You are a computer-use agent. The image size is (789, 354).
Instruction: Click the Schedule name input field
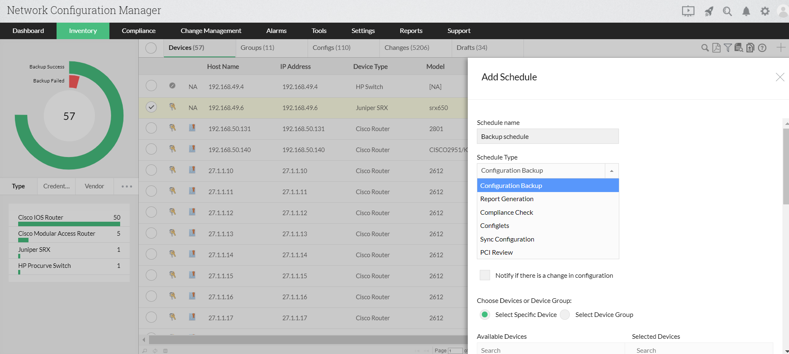pyautogui.click(x=547, y=136)
